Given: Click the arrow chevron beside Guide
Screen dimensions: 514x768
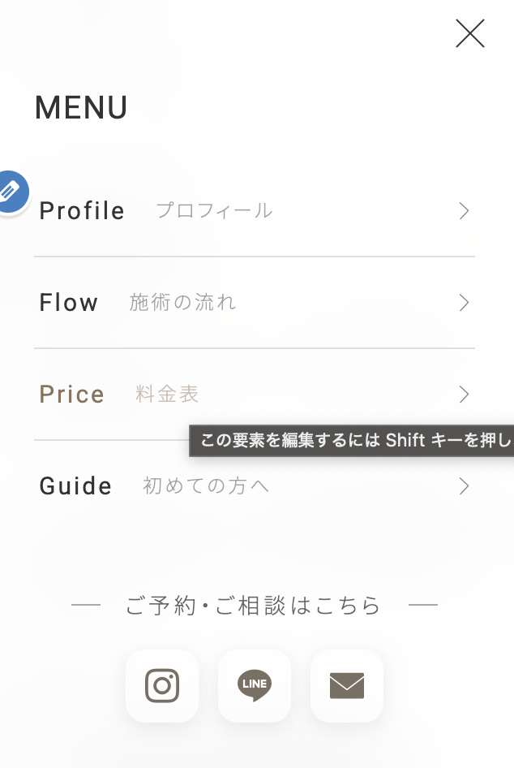Looking at the screenshot, I should tap(464, 486).
